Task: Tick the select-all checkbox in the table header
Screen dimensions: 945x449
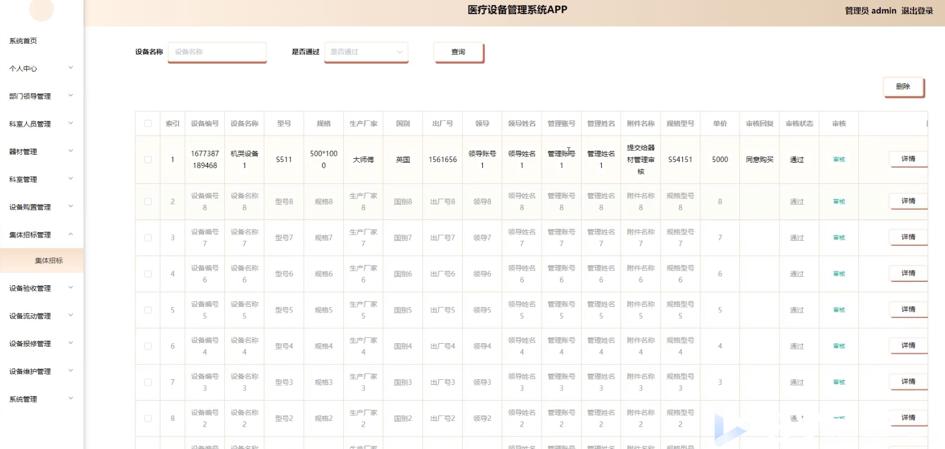Action: 148,124
